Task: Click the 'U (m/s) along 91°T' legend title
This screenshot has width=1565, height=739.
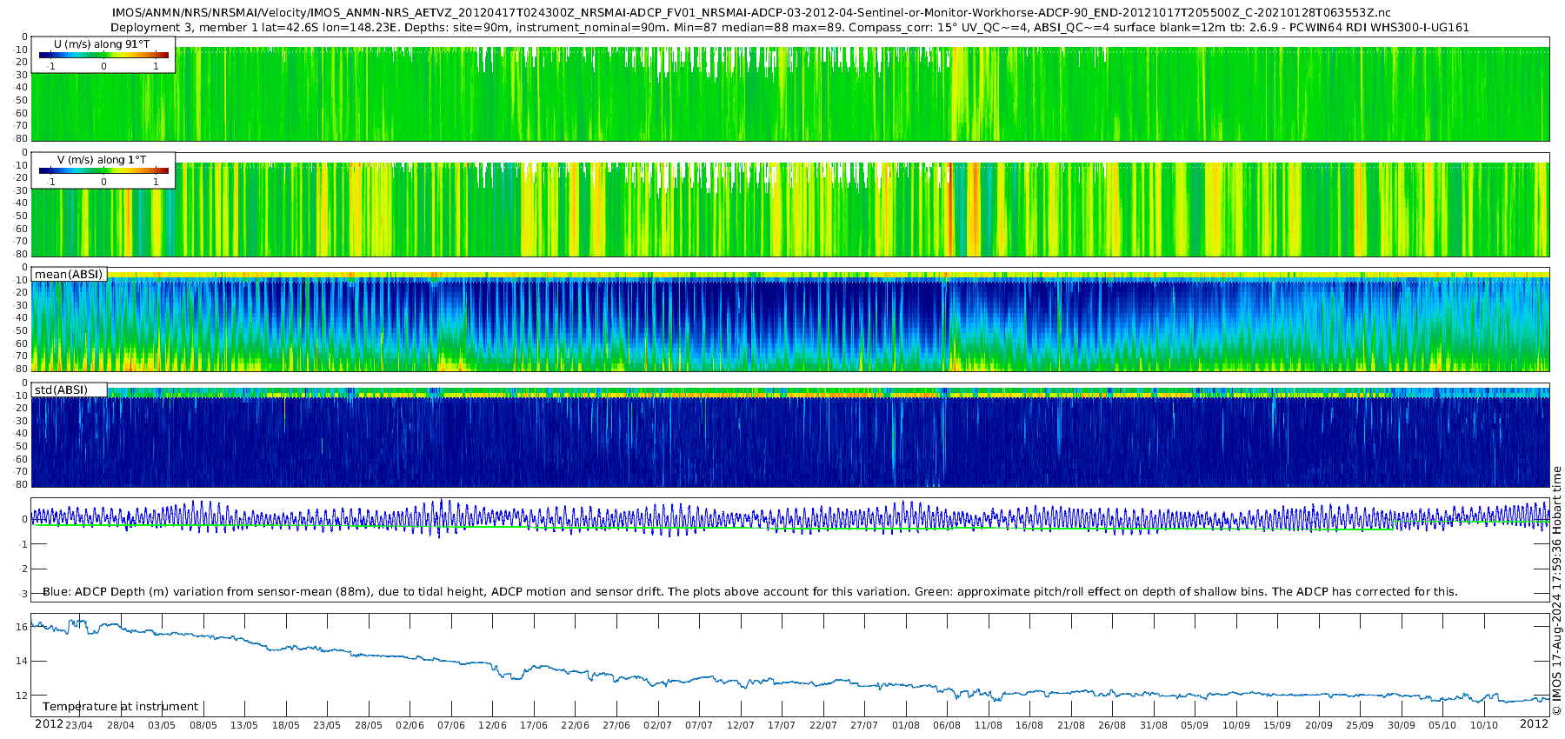Action: [x=102, y=43]
